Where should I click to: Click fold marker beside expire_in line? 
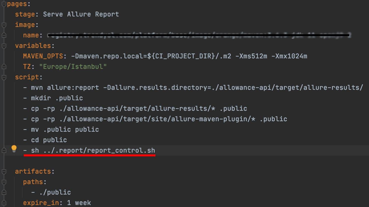4,203
